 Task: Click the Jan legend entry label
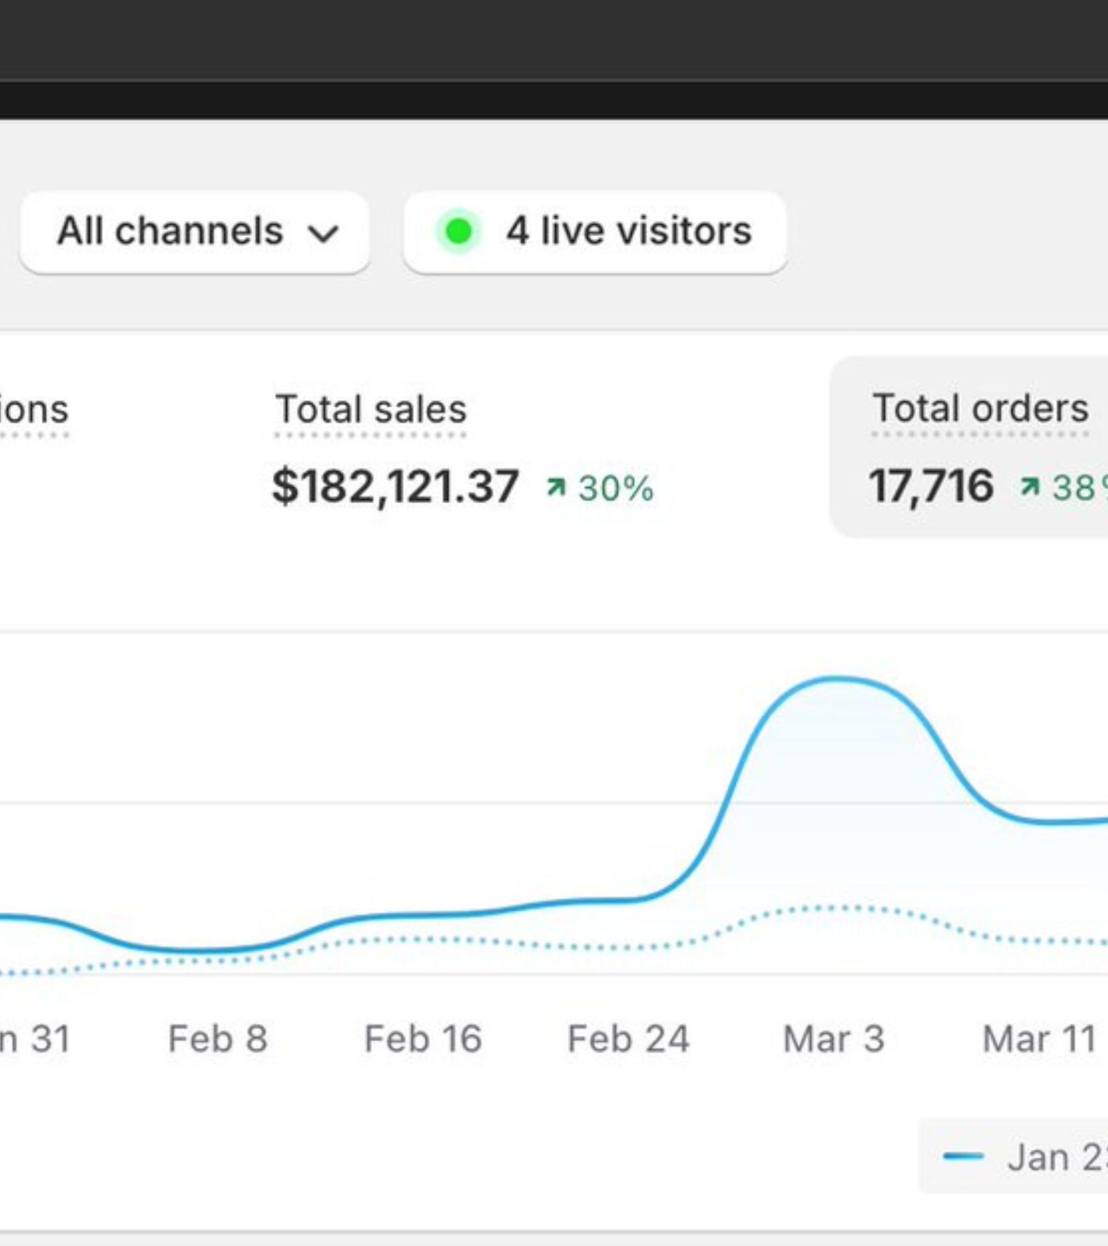1056,1157
